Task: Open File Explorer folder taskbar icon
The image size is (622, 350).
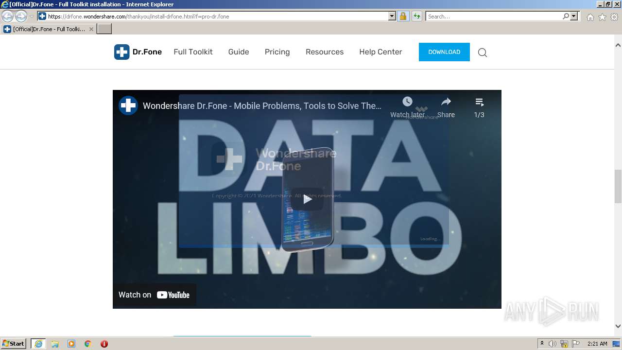Action: [55, 344]
